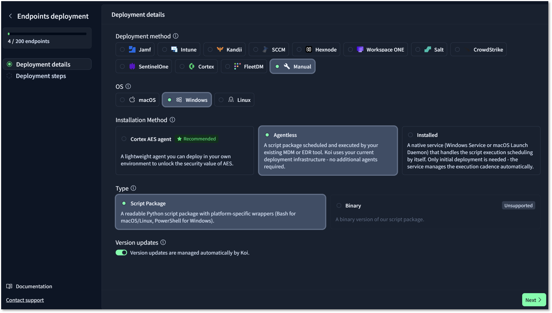Click the info icon next to OS

(128, 86)
